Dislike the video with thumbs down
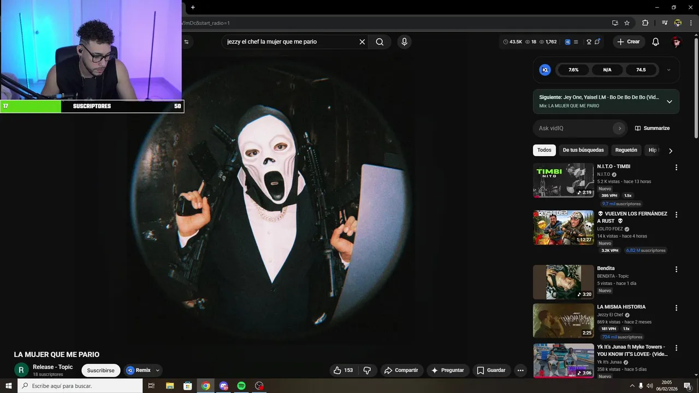699x393 pixels. 367,370
